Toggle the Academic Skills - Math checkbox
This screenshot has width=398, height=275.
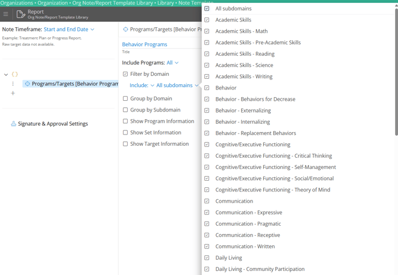pyautogui.click(x=207, y=31)
